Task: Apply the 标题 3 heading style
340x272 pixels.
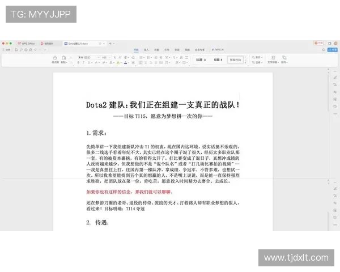Action: click(201, 59)
